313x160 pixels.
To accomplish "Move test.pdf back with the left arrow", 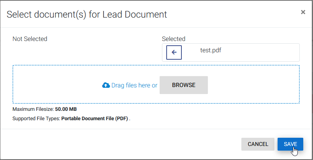I will (x=174, y=52).
